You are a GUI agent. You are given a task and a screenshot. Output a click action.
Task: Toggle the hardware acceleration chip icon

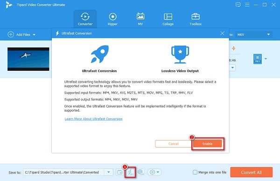141,172
